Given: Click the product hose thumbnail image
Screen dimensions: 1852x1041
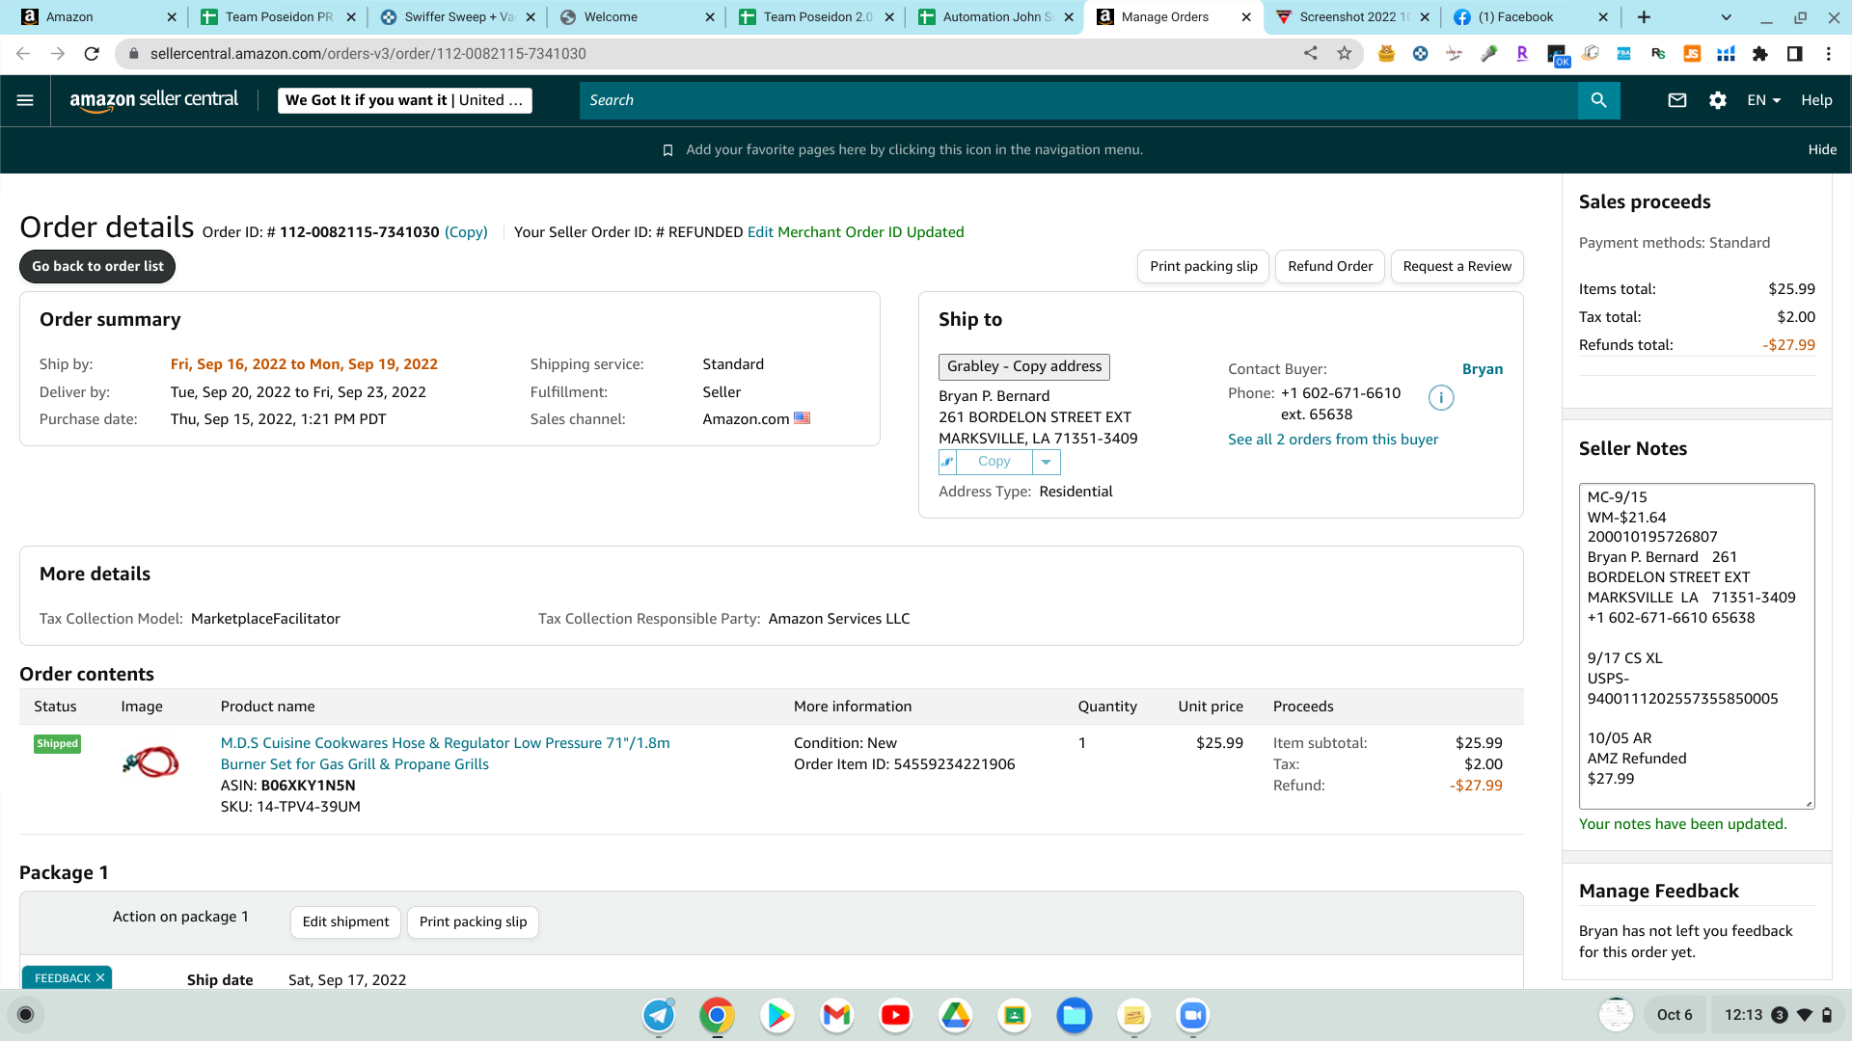Looking at the screenshot, I should (x=150, y=761).
